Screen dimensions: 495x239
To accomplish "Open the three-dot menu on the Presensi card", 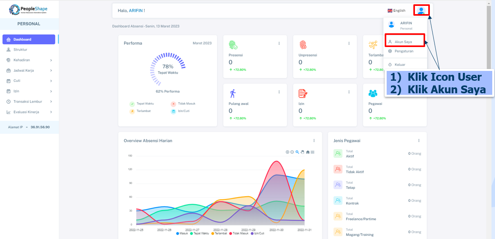I will tap(279, 43).
